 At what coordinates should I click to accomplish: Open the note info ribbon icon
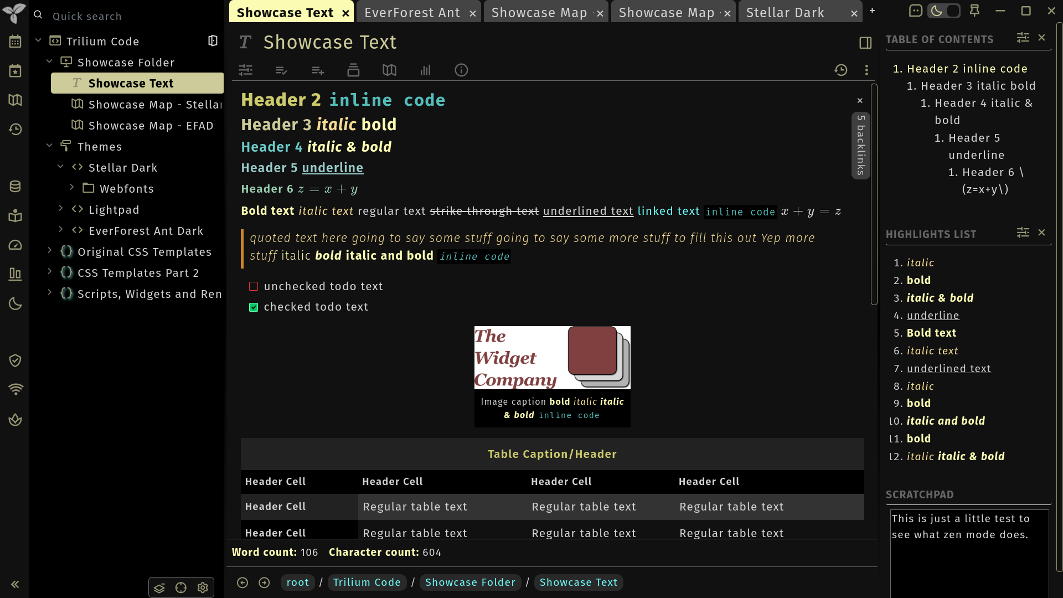(461, 70)
